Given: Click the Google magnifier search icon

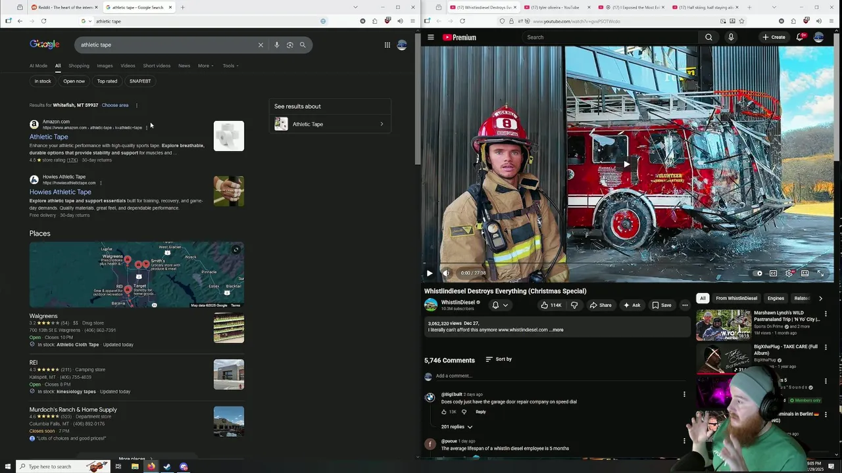Looking at the screenshot, I should pyautogui.click(x=303, y=45).
